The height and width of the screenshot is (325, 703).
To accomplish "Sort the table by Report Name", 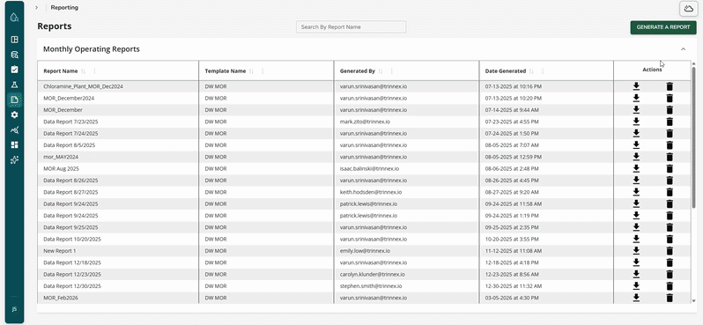I will point(83,70).
